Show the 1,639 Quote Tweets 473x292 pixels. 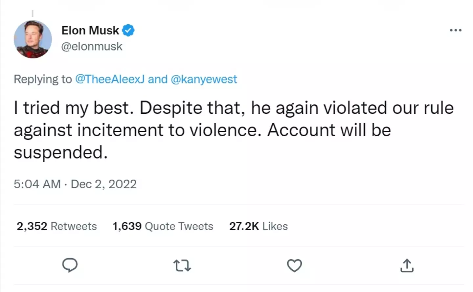pos(163,226)
